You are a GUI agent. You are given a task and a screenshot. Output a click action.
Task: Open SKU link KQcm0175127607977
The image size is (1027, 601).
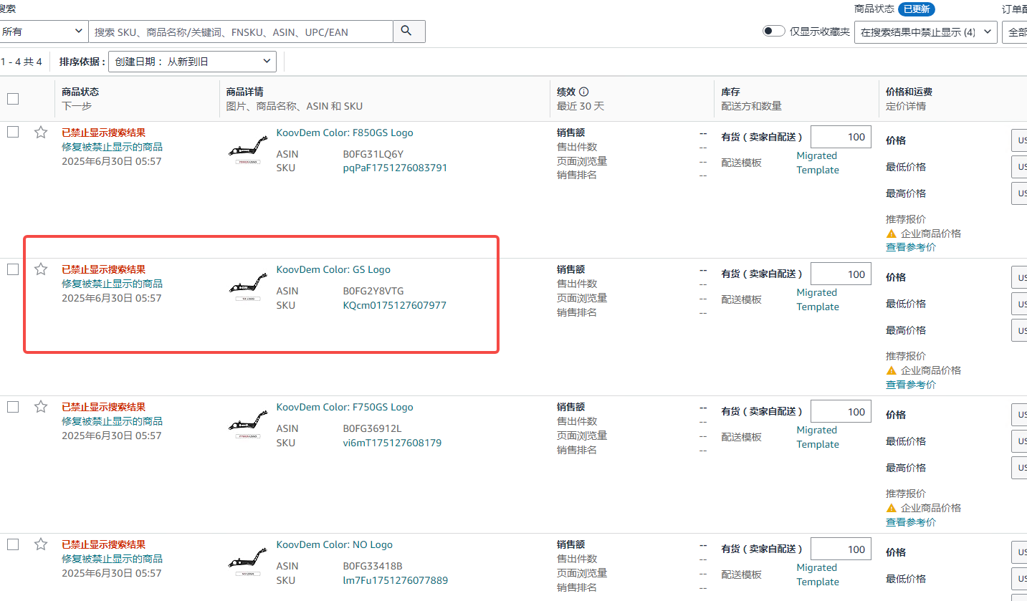[x=394, y=305]
